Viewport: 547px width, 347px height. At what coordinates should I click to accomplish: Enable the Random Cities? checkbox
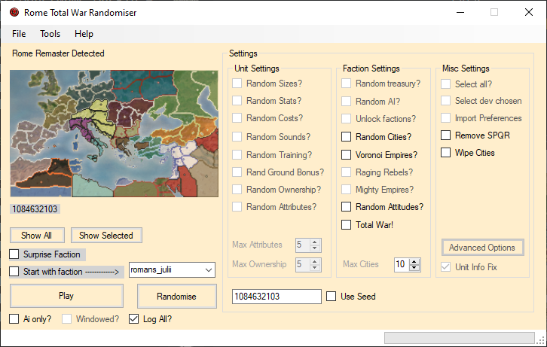(346, 136)
